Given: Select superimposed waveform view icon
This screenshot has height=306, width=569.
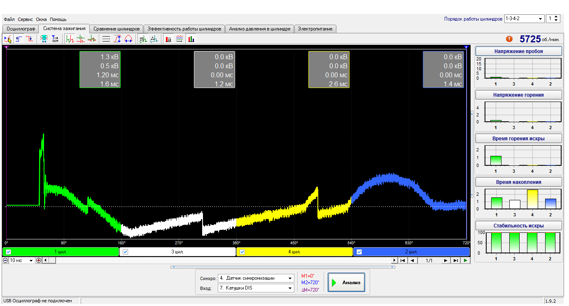Looking at the screenshot, I should (92, 39).
